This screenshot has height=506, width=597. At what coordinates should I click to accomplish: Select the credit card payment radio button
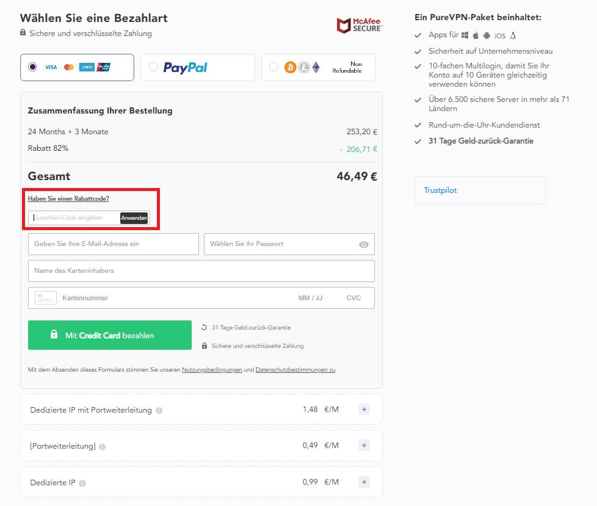tap(32, 67)
